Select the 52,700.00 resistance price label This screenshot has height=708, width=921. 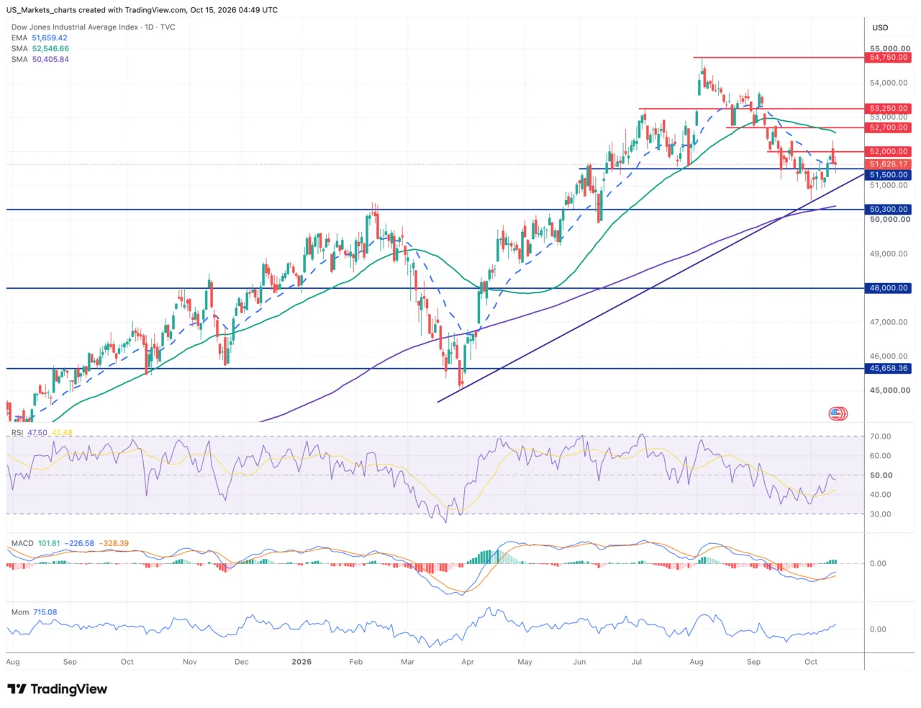click(x=889, y=127)
